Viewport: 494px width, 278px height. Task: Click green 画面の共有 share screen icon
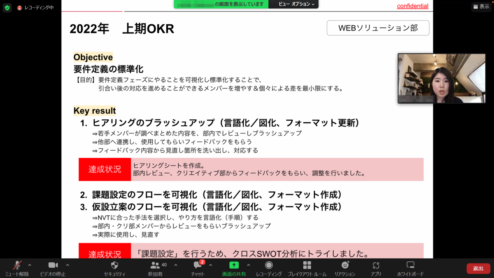[234, 265]
